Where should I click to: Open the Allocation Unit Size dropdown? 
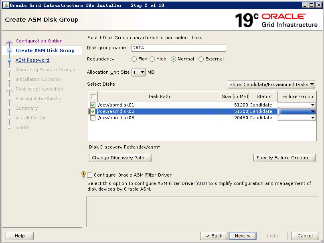pyautogui.click(x=138, y=72)
